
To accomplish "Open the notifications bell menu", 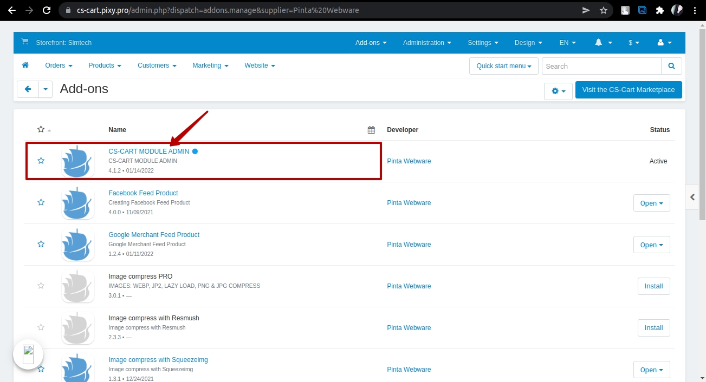I will (x=603, y=43).
